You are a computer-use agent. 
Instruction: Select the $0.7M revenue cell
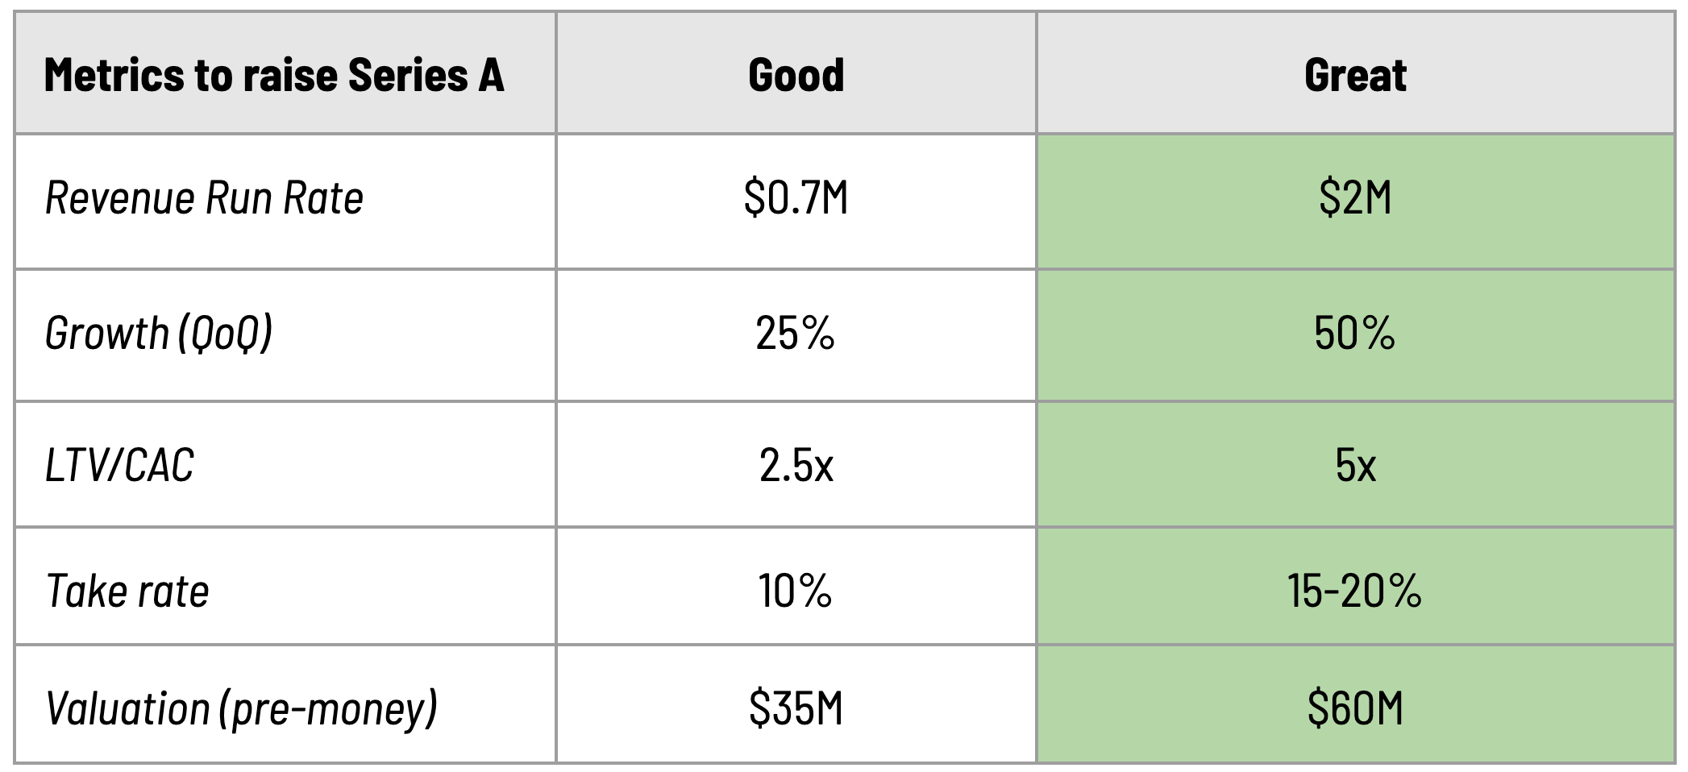(796, 198)
